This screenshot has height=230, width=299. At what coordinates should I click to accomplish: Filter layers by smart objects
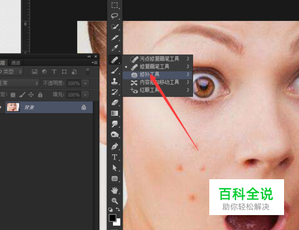74,72
